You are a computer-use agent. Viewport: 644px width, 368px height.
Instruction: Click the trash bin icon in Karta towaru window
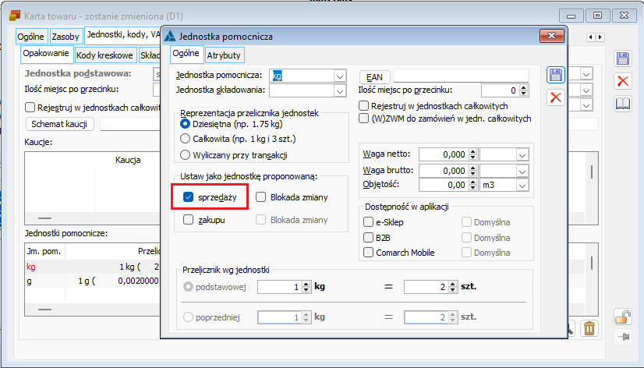tap(589, 328)
